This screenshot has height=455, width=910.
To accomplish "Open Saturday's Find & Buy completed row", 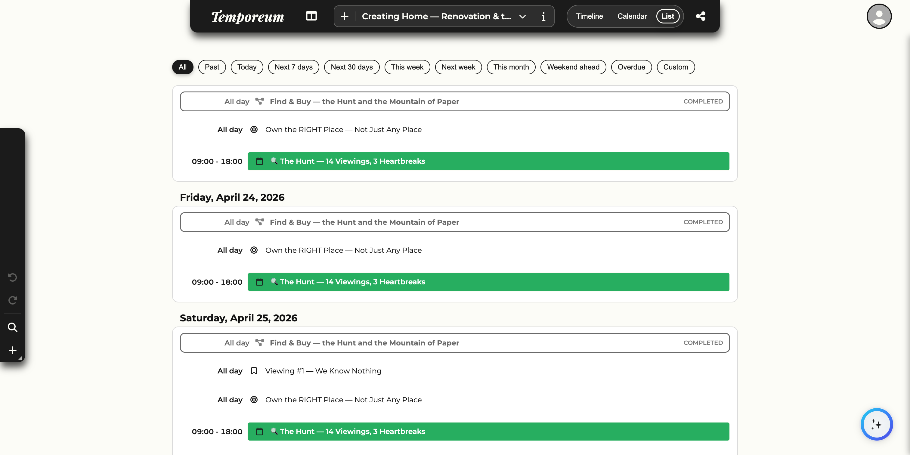I will pyautogui.click(x=455, y=343).
